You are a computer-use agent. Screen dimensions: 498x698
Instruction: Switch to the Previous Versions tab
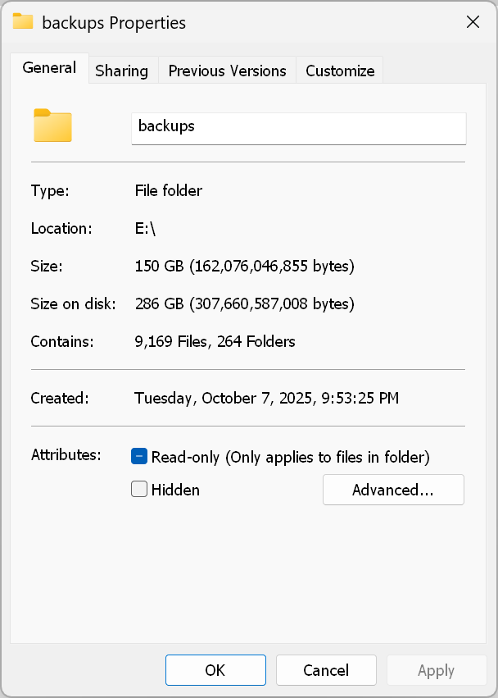point(227,71)
